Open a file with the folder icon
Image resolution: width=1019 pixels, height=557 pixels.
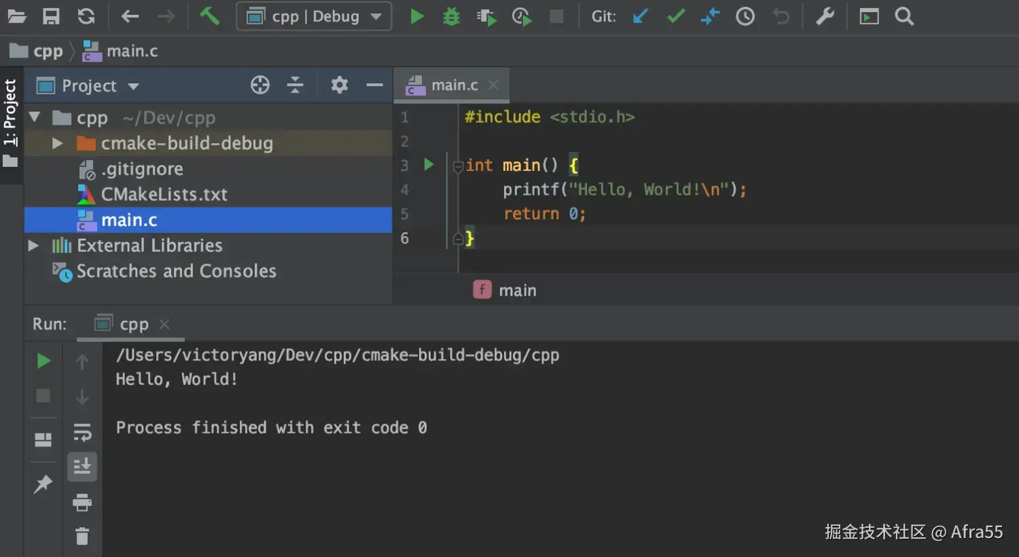[x=16, y=16]
